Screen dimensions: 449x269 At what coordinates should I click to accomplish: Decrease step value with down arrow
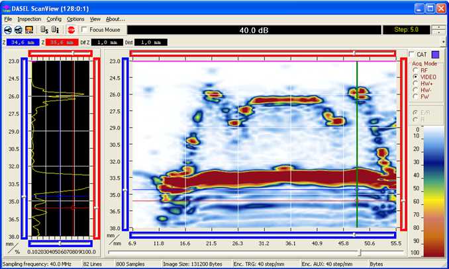437,33
